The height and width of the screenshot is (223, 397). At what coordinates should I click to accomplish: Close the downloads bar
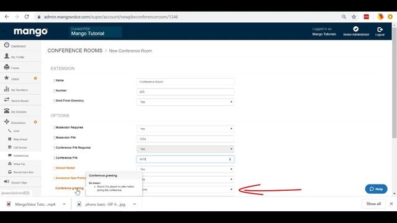click(391, 204)
